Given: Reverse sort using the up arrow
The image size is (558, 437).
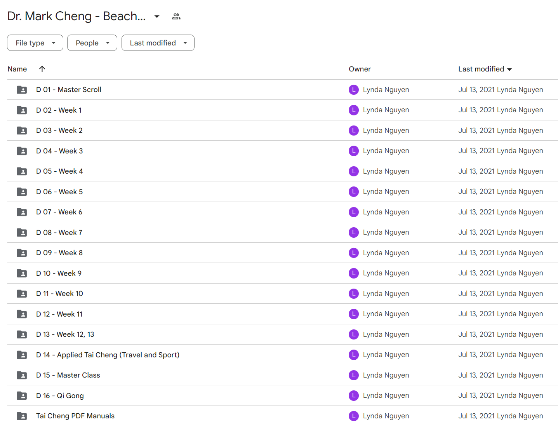Looking at the screenshot, I should (x=42, y=69).
